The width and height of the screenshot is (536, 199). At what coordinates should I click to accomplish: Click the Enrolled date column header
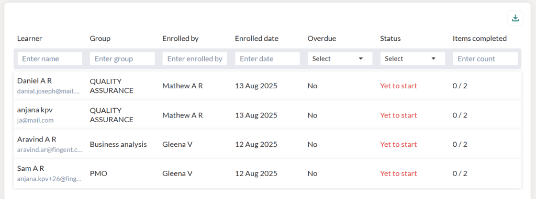(x=256, y=39)
